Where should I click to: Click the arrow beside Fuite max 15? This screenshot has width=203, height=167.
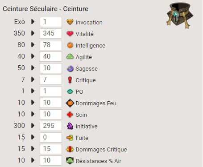33,137
